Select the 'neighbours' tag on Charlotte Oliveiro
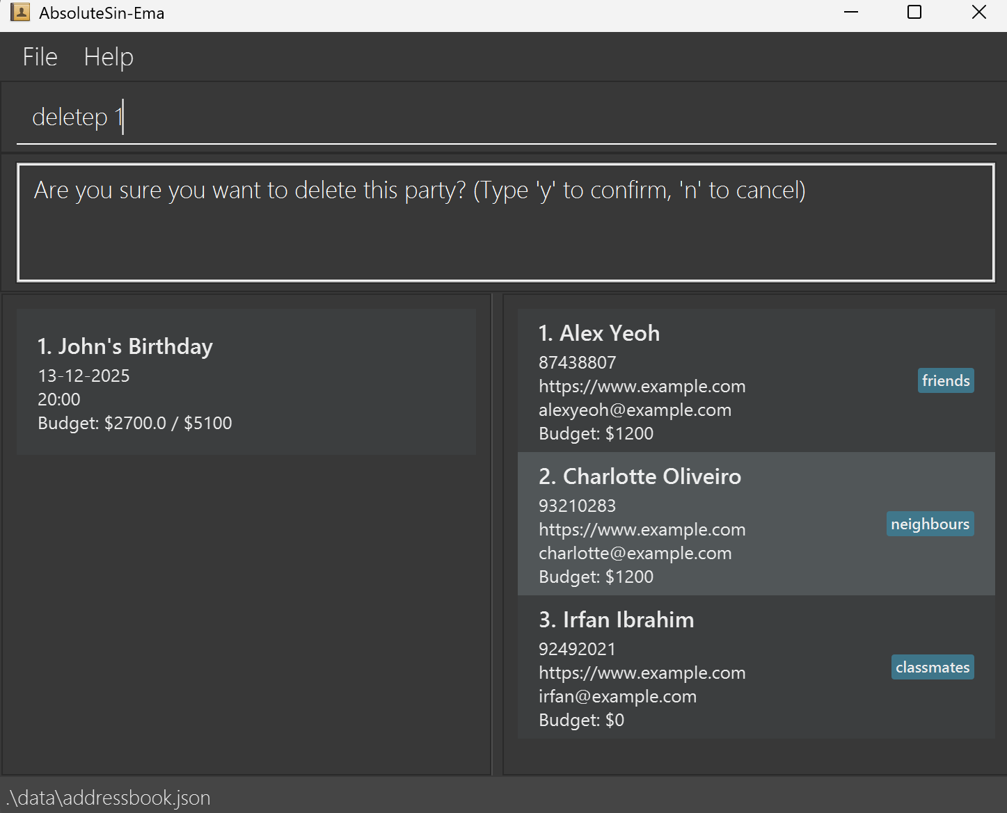 [x=930, y=524]
